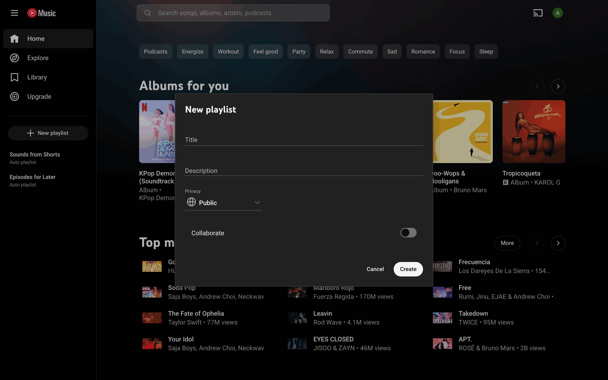Play The Fate of Ophelia thumbnail

click(x=152, y=318)
